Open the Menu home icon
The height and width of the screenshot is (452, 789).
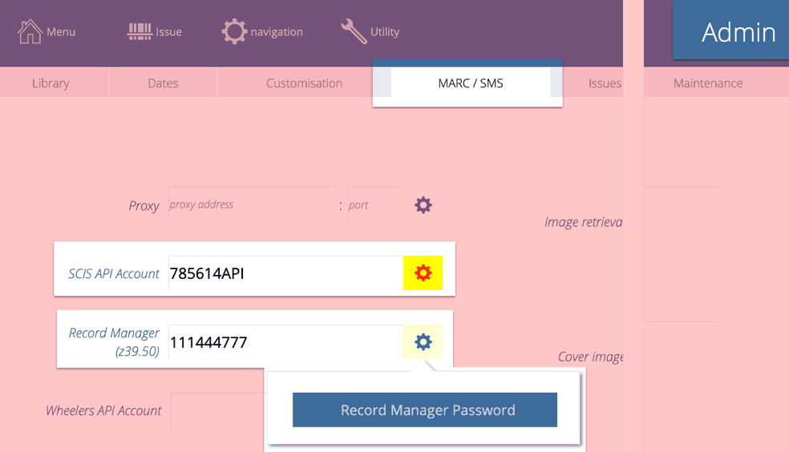click(x=30, y=32)
